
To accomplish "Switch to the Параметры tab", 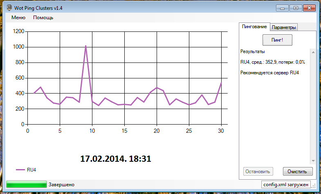I will pyautogui.click(x=284, y=27).
